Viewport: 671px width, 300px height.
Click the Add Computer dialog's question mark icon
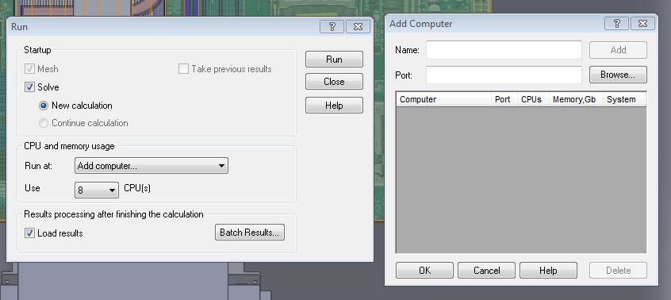[x=616, y=24]
